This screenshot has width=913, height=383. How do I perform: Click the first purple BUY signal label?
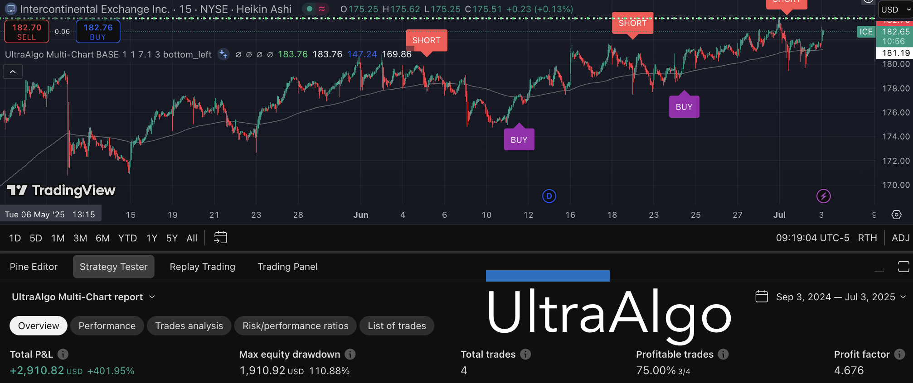pyautogui.click(x=519, y=139)
